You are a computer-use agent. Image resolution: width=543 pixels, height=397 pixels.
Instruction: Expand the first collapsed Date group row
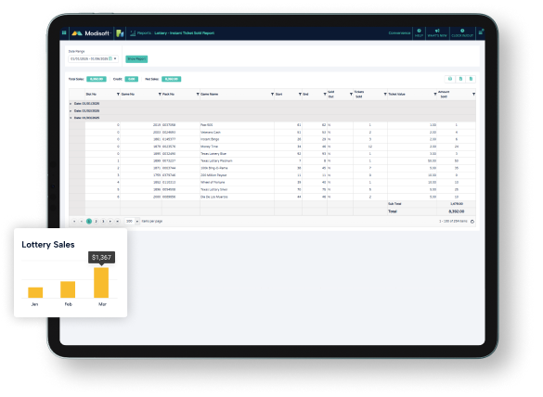(x=71, y=104)
